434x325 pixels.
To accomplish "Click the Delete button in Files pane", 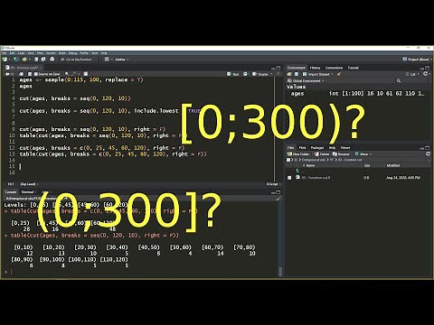I will point(321,154).
